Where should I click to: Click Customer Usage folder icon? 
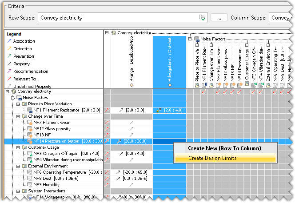[24, 147]
